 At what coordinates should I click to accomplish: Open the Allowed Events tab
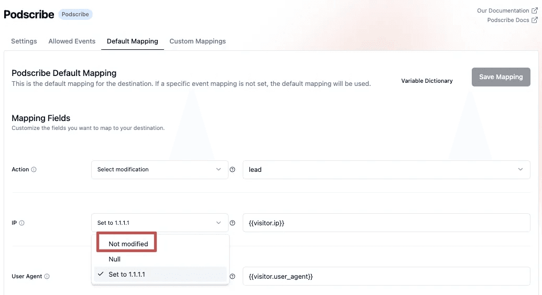[72, 41]
